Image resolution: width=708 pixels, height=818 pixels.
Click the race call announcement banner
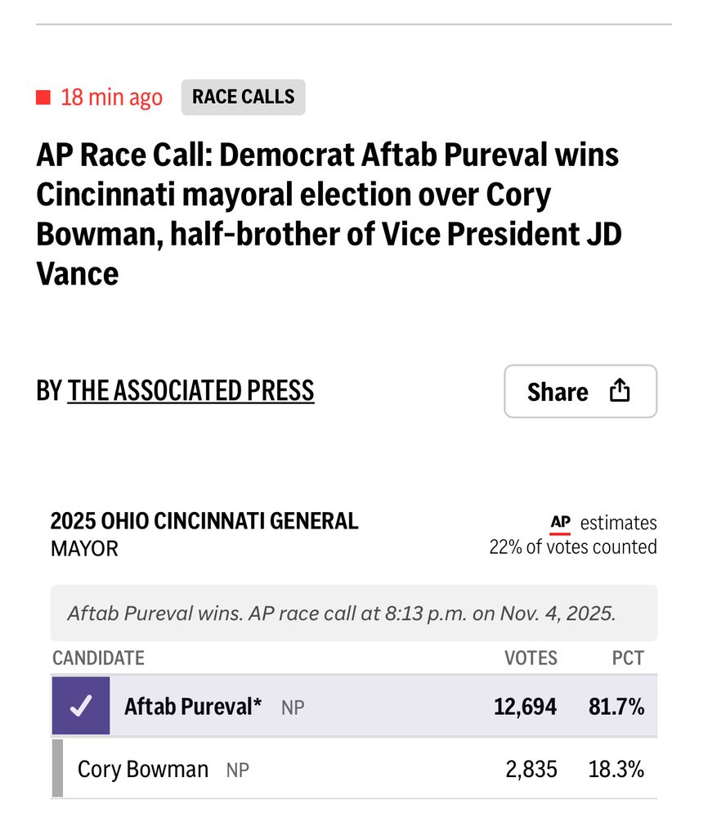pyautogui.click(x=353, y=610)
